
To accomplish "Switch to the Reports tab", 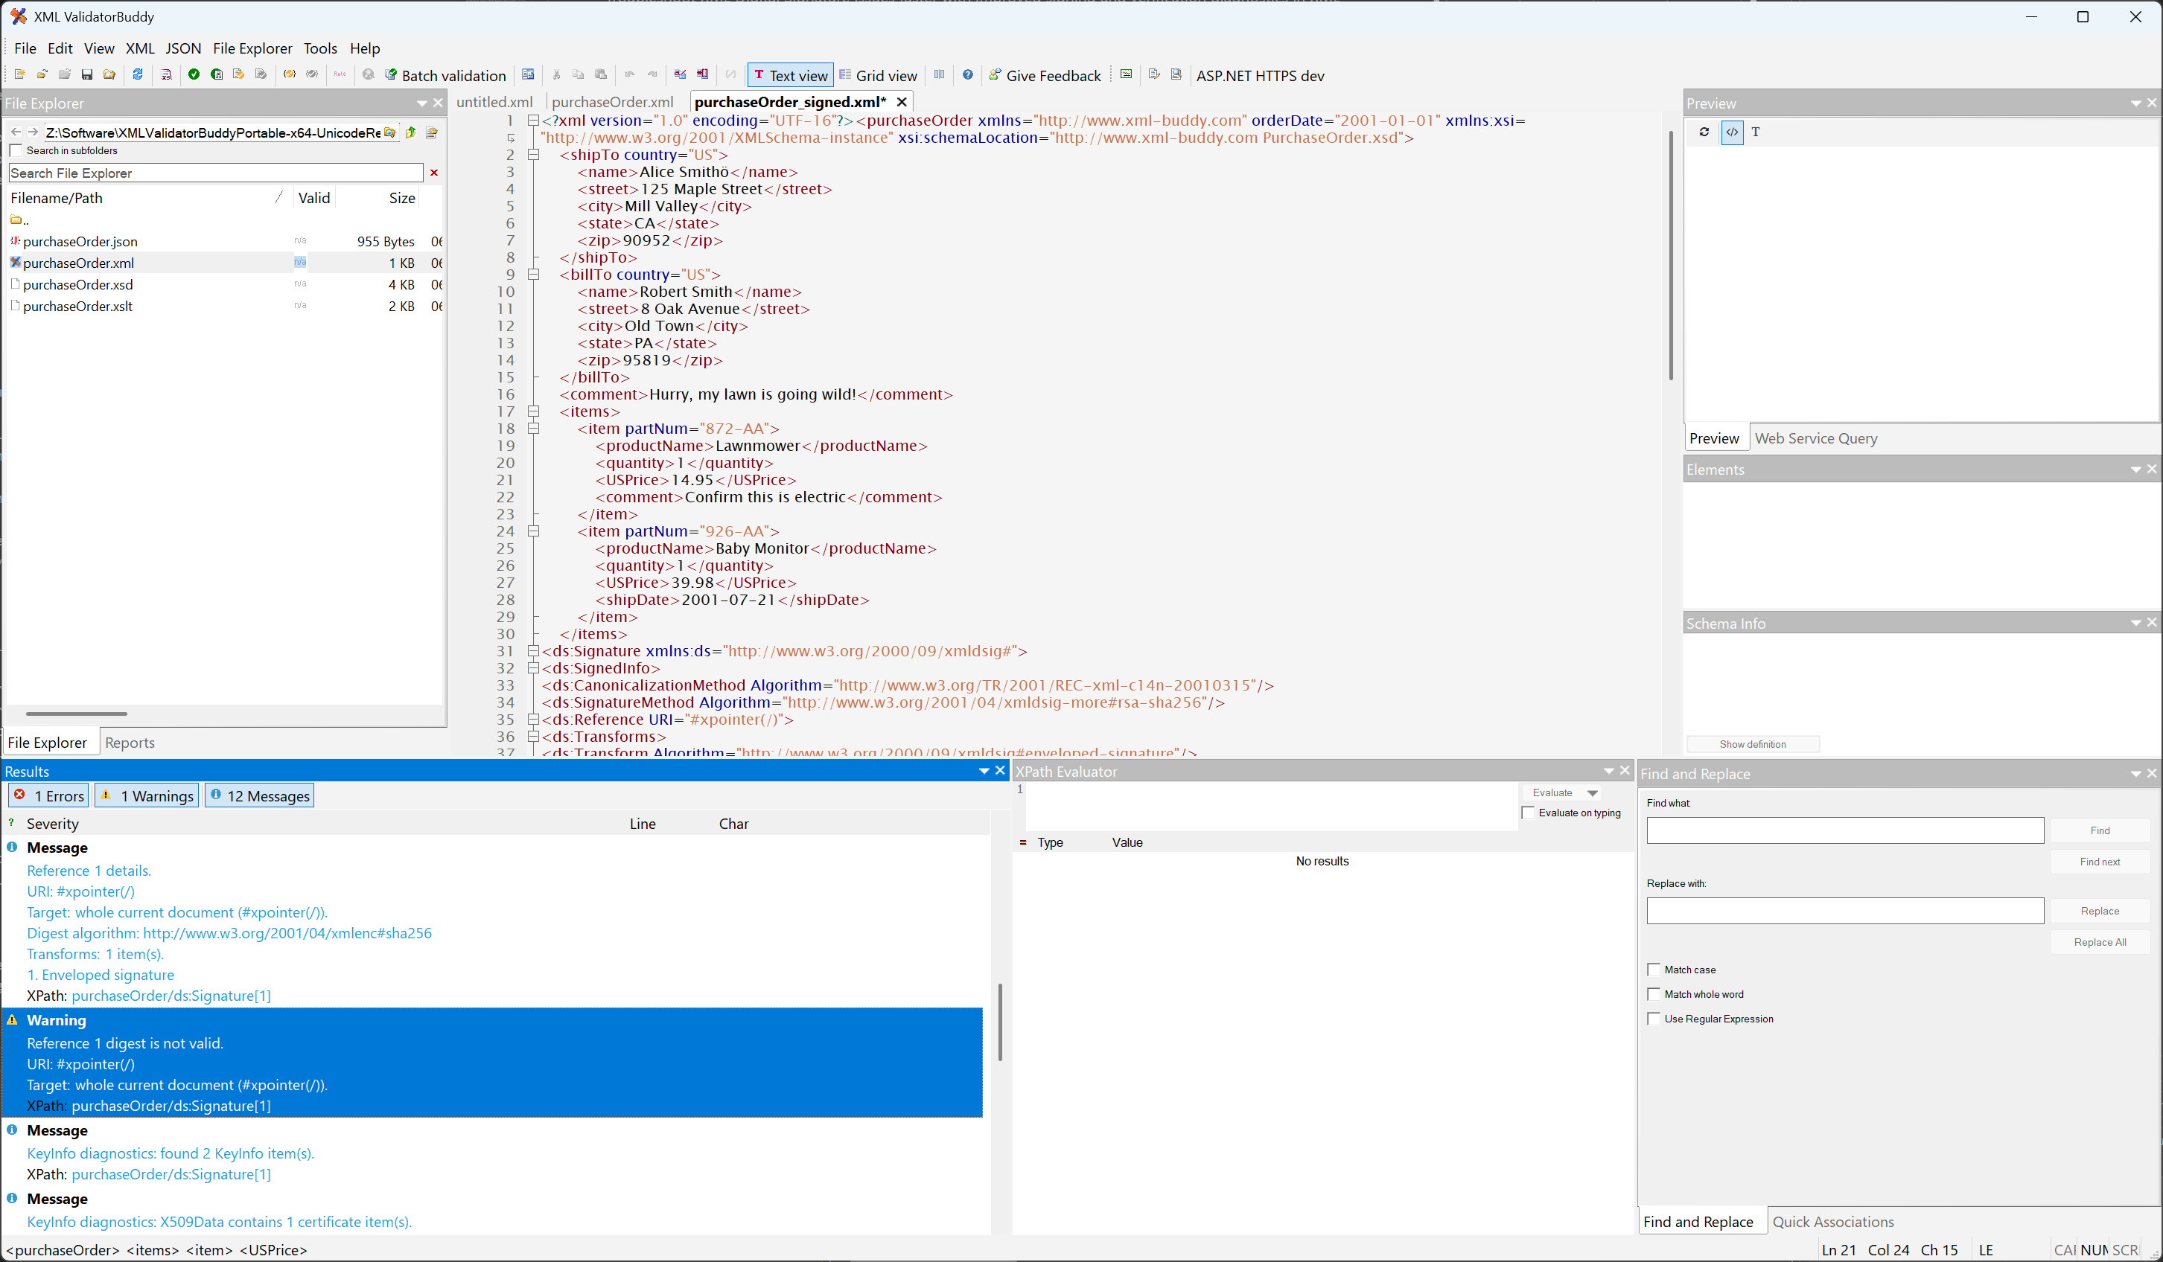I will 130,742.
